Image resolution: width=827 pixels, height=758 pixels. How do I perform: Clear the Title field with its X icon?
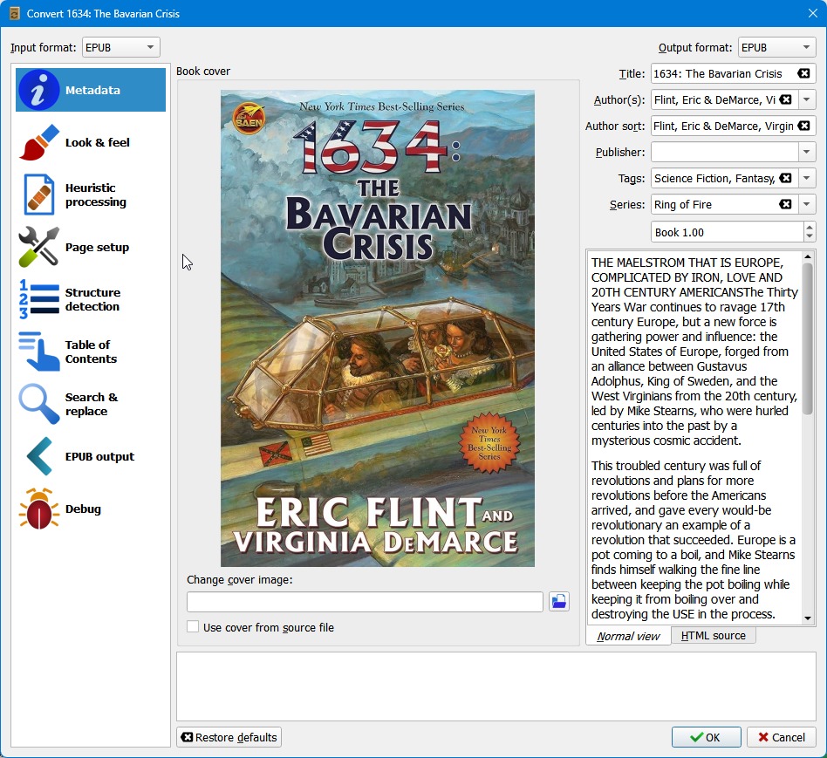803,73
